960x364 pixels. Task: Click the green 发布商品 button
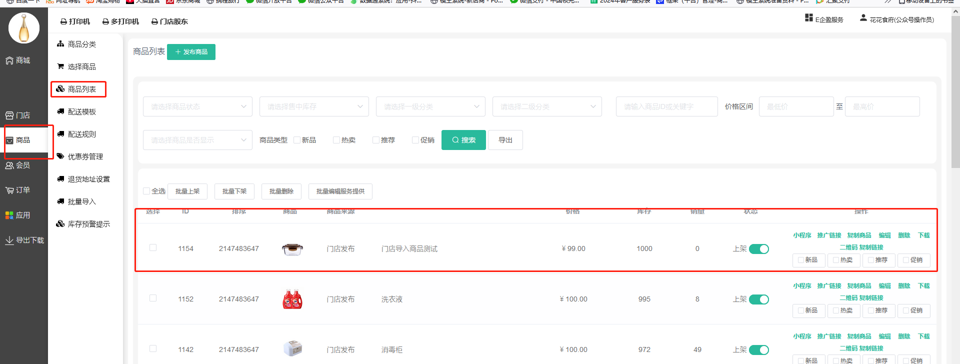tap(191, 52)
